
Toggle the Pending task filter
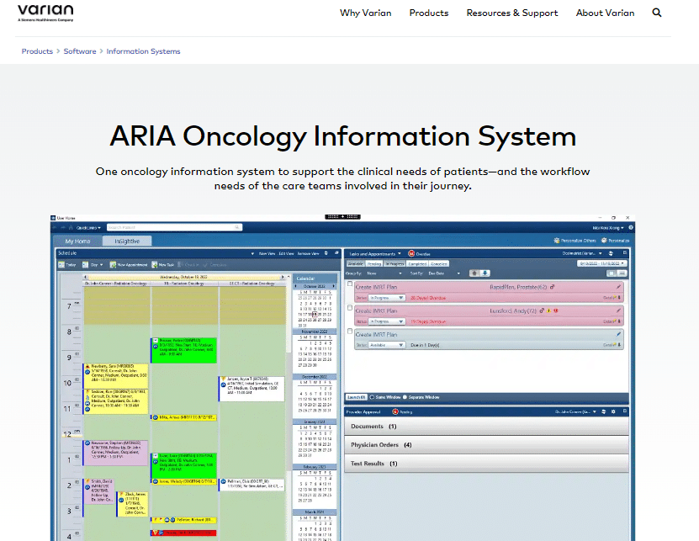click(x=374, y=263)
